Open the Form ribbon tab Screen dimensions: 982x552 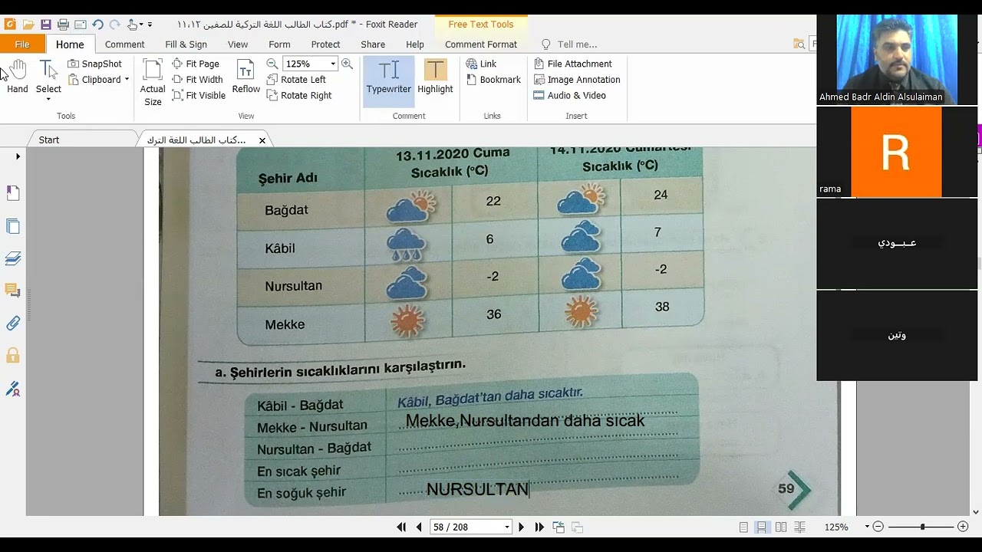point(279,44)
